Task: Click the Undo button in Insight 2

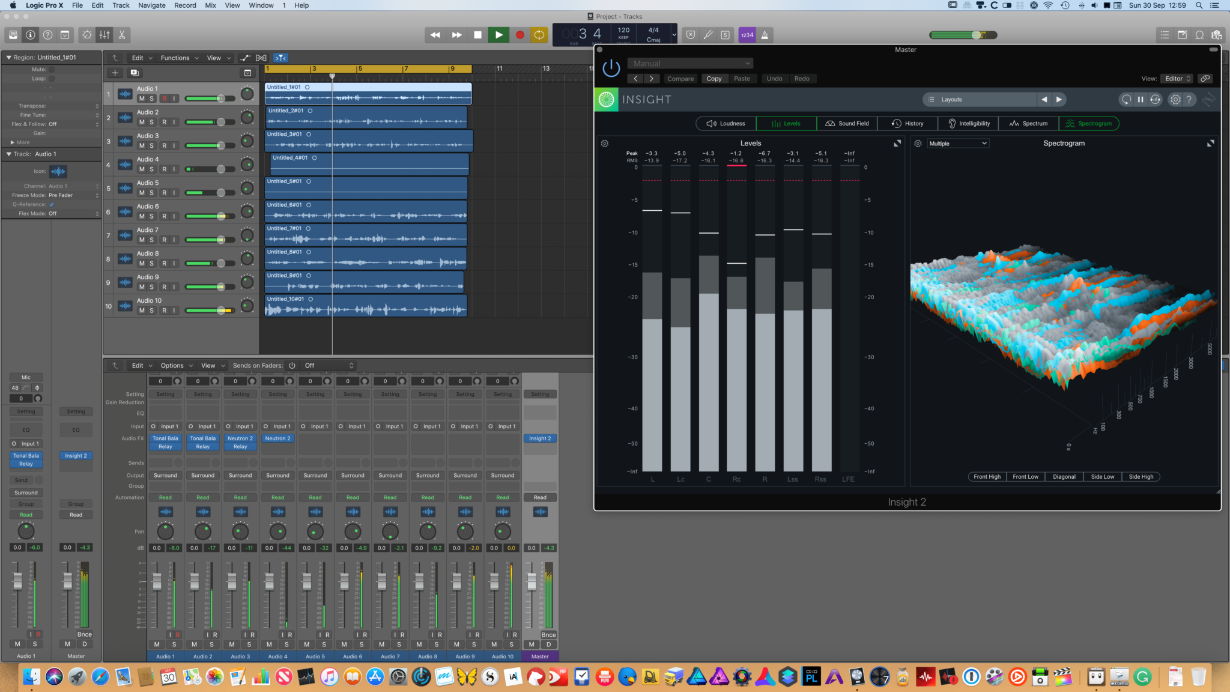Action: (773, 77)
